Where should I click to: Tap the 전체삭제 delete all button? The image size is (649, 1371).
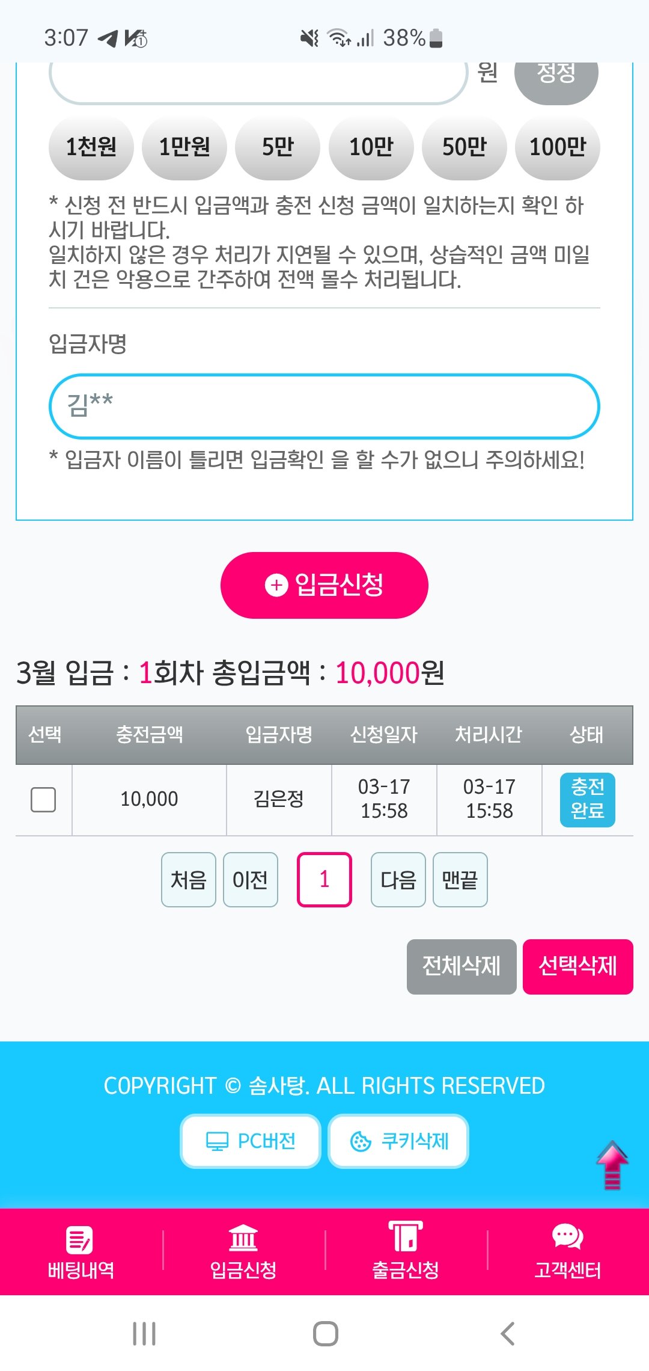point(461,966)
